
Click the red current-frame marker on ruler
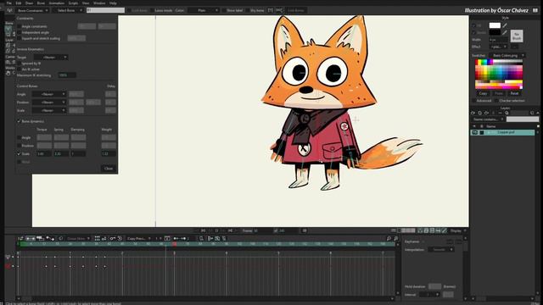[x=175, y=244]
